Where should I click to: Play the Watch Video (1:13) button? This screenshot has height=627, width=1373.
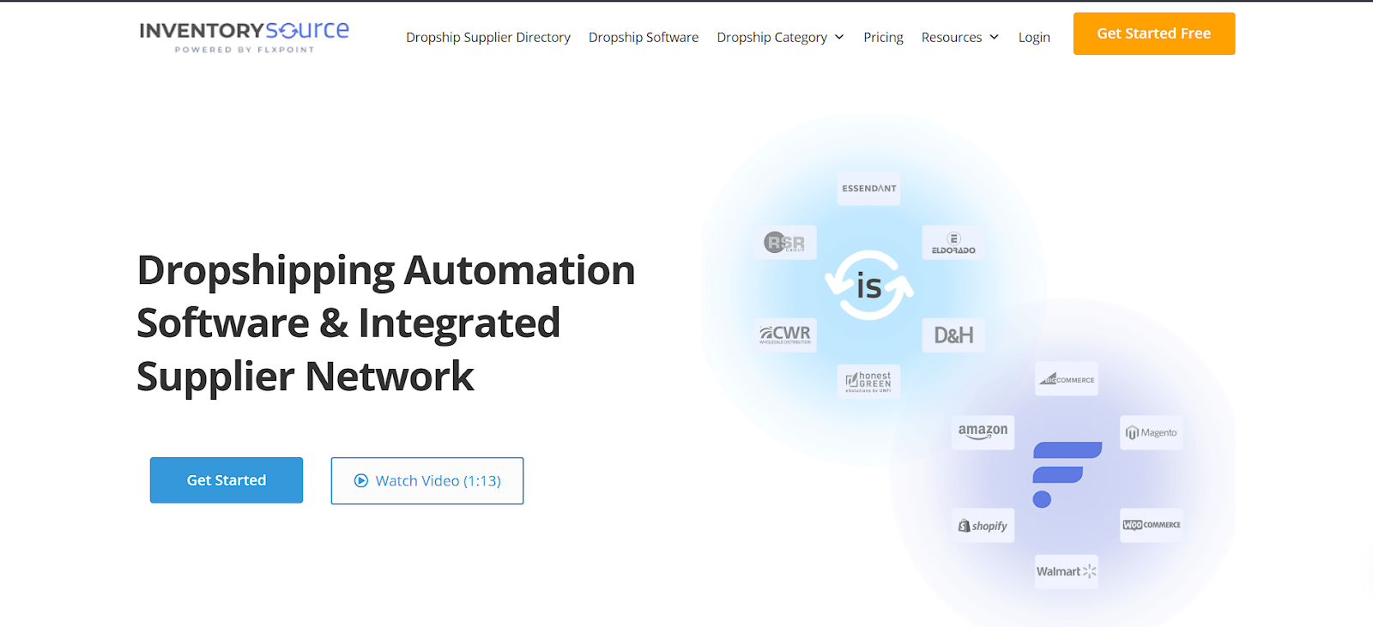pos(427,481)
